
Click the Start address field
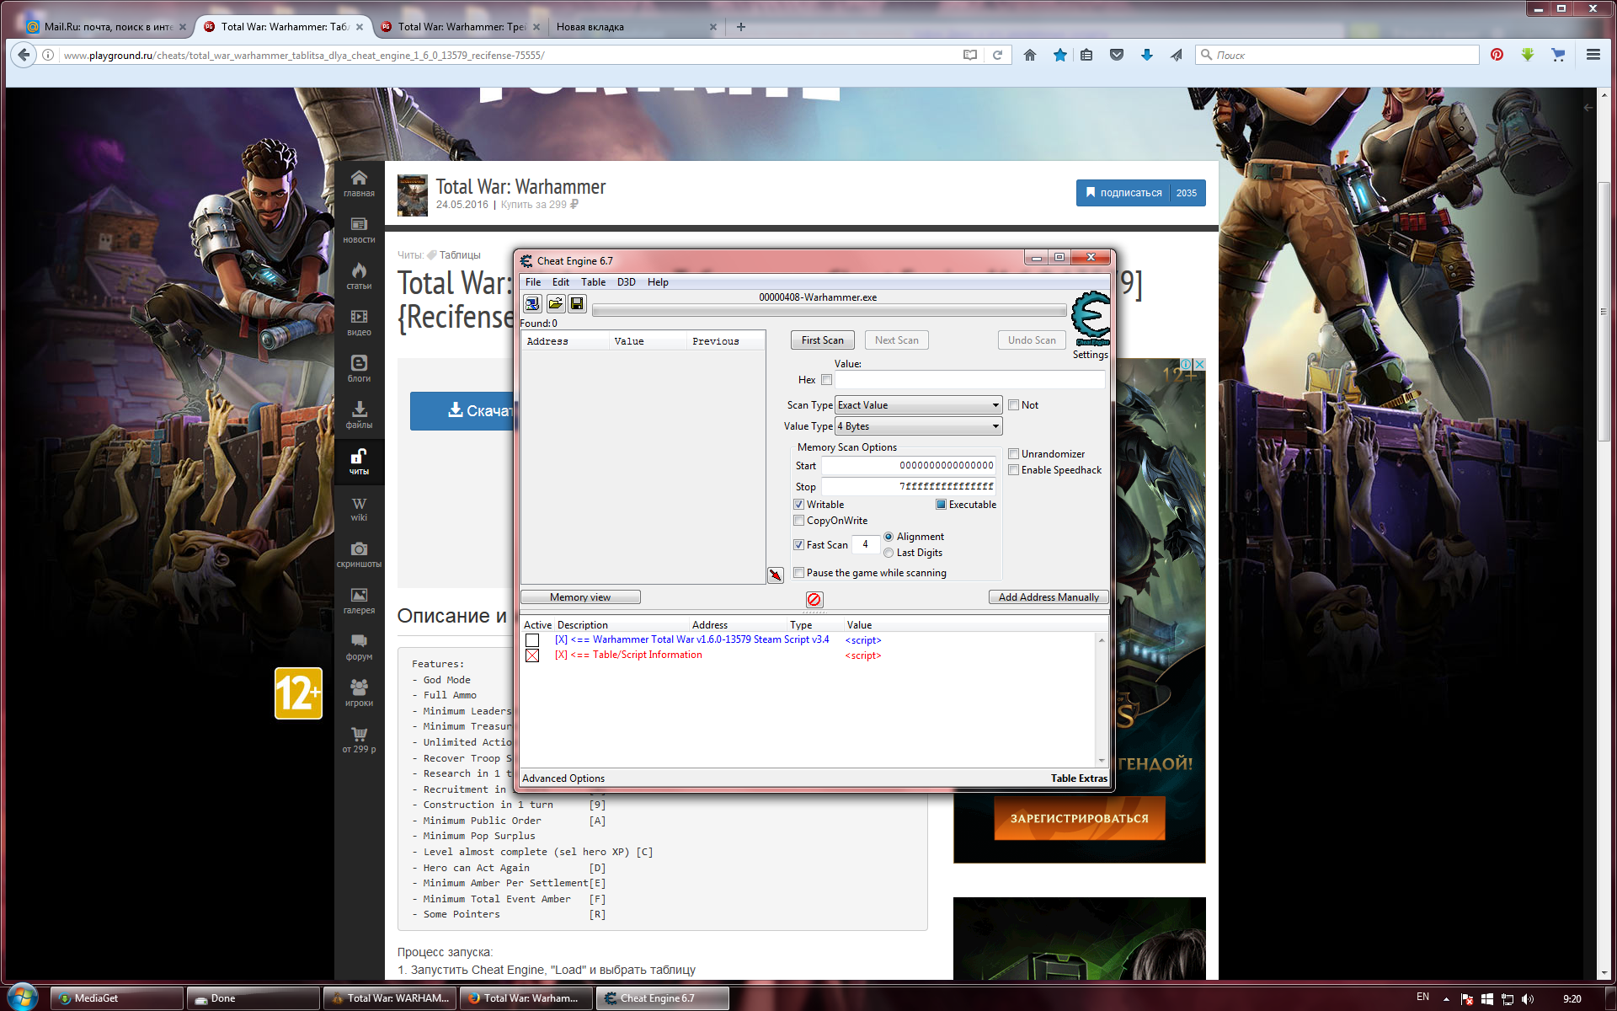point(909,466)
